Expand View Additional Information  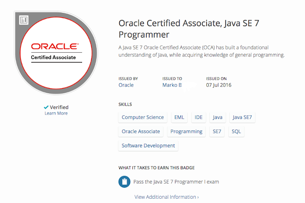pyautogui.click(x=166, y=197)
